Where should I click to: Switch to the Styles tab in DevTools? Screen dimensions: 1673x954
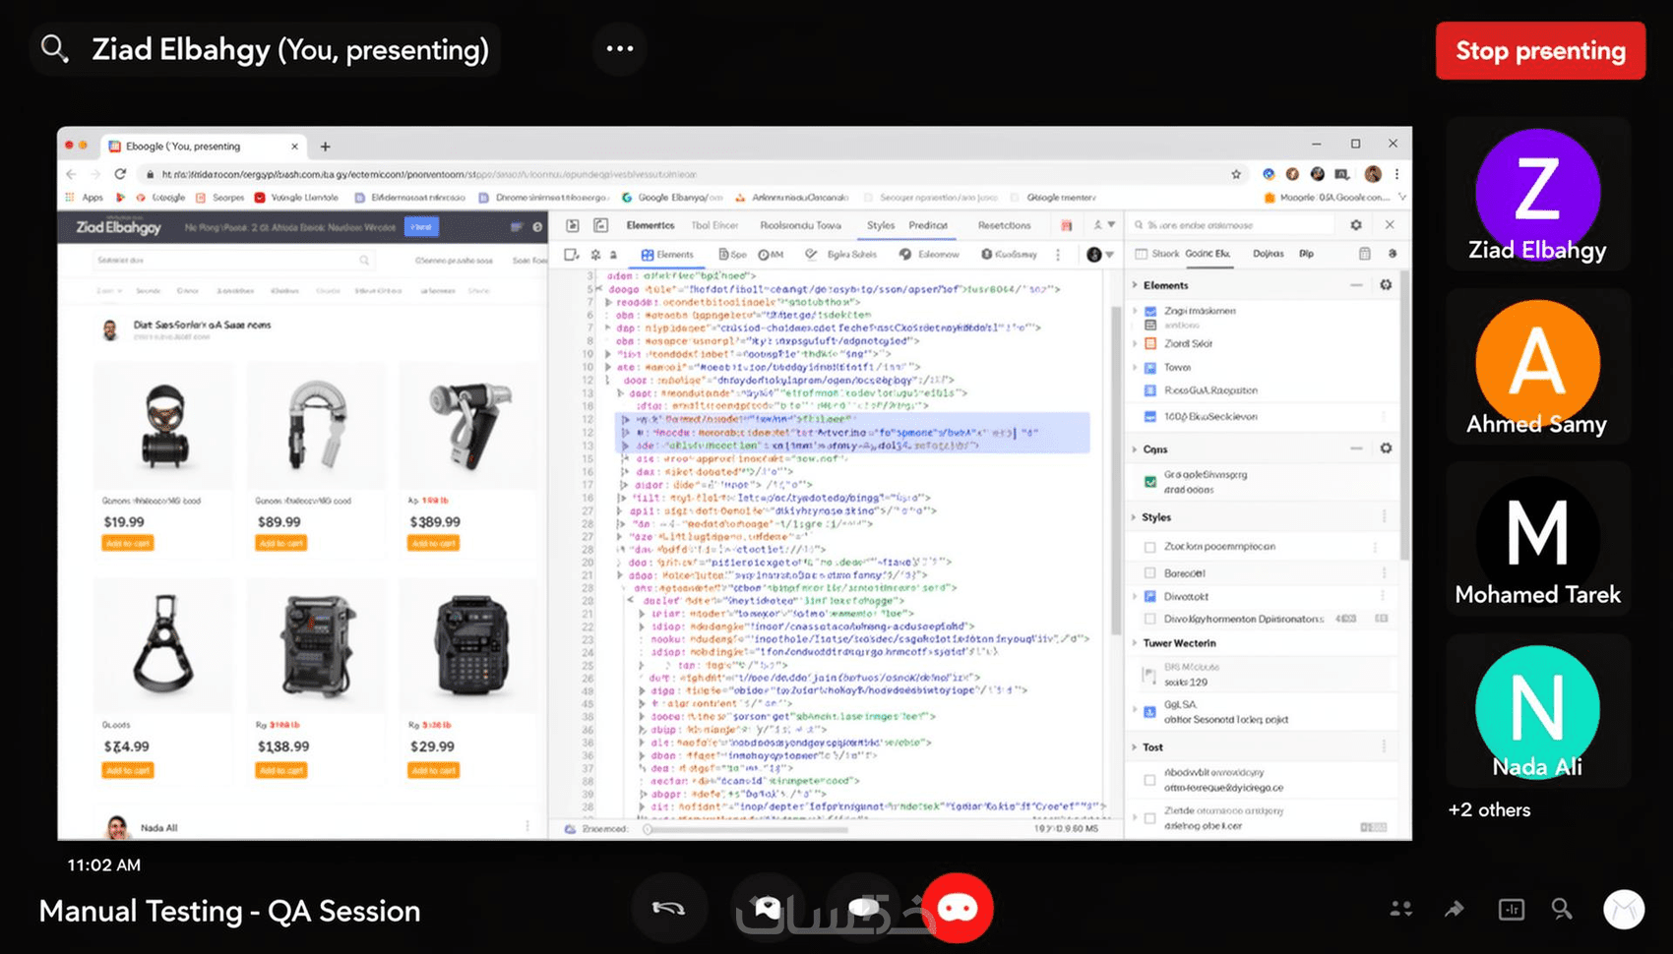click(881, 225)
